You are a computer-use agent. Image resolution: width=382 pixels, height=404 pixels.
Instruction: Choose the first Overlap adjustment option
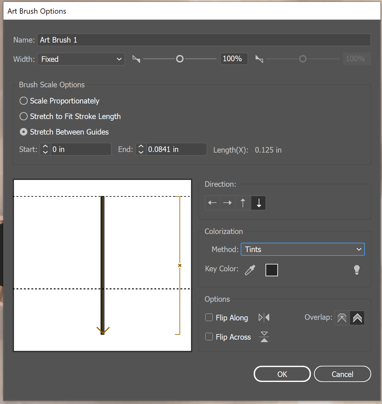342,318
